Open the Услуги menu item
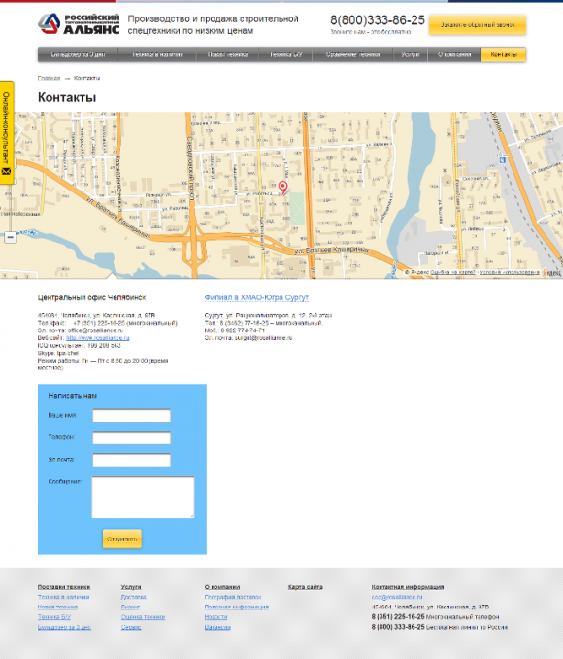 click(411, 54)
